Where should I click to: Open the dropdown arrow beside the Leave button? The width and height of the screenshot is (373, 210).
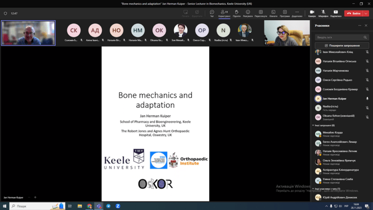click(366, 14)
